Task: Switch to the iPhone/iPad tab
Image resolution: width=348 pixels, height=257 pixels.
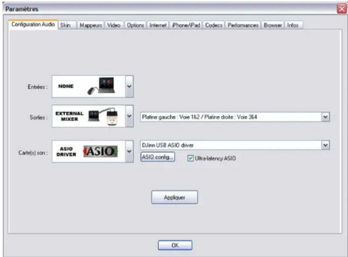Action: click(186, 25)
